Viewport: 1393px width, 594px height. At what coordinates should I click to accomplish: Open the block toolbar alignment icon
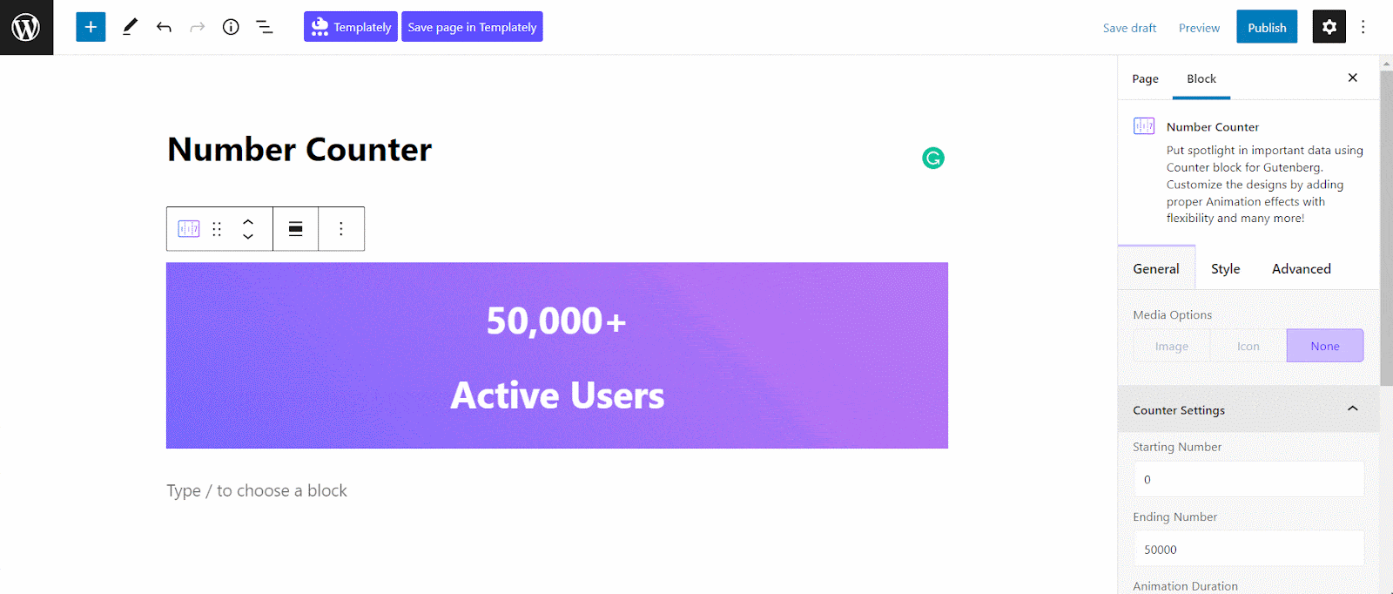point(296,229)
